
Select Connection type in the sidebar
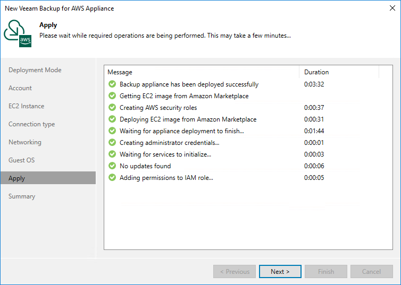pos(32,124)
